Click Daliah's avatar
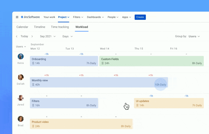 point(21,77)
